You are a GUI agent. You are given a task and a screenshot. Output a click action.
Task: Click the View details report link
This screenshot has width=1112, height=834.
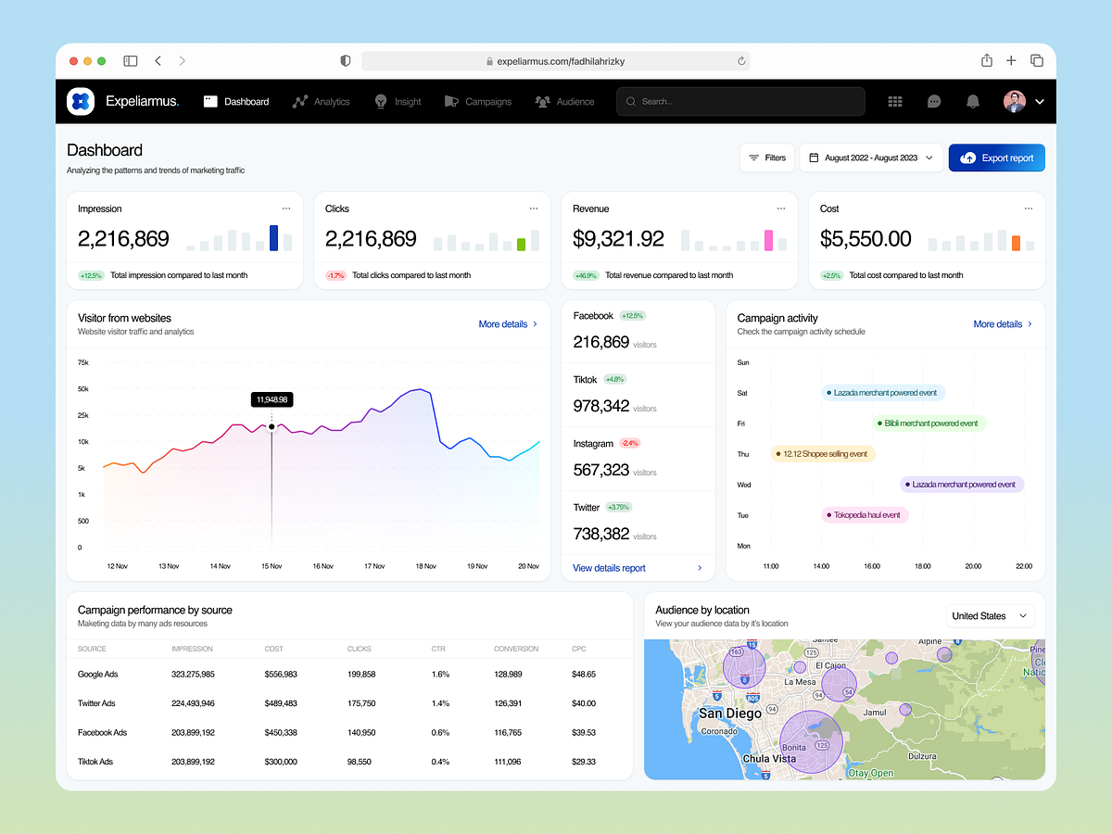click(608, 567)
